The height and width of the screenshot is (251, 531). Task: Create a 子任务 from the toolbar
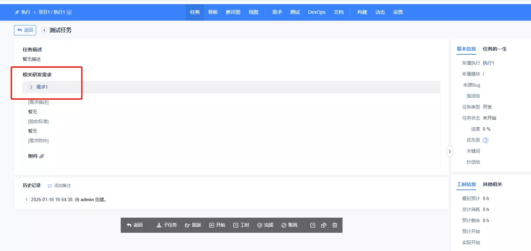[167, 225]
